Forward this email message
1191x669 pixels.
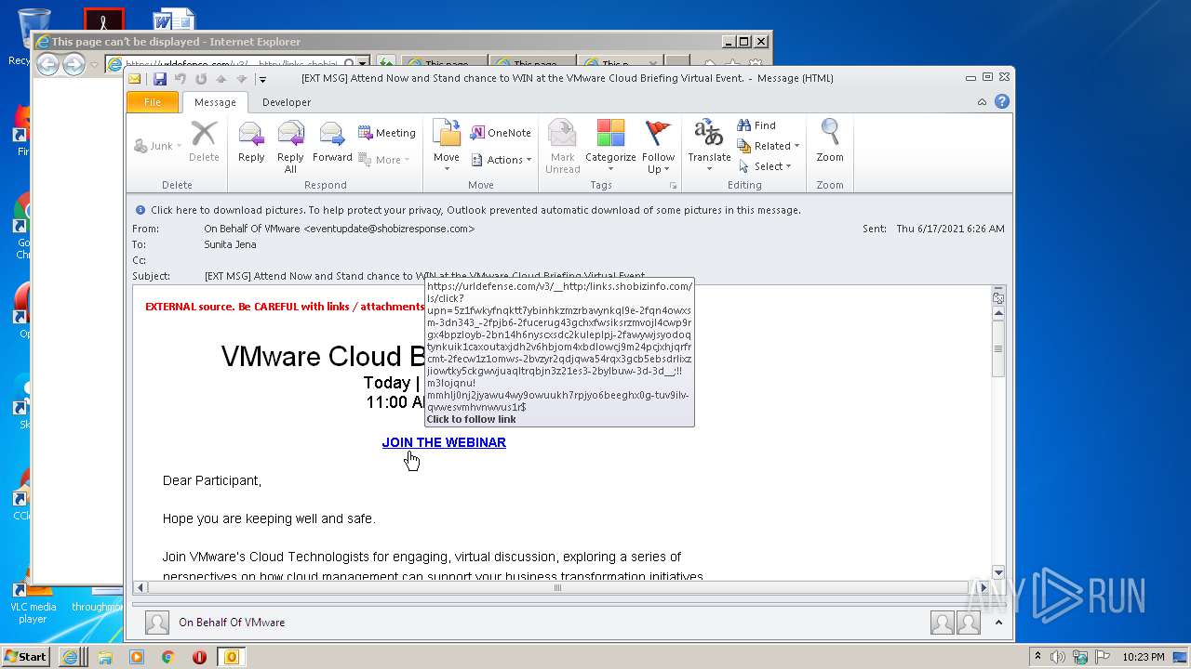point(332,142)
